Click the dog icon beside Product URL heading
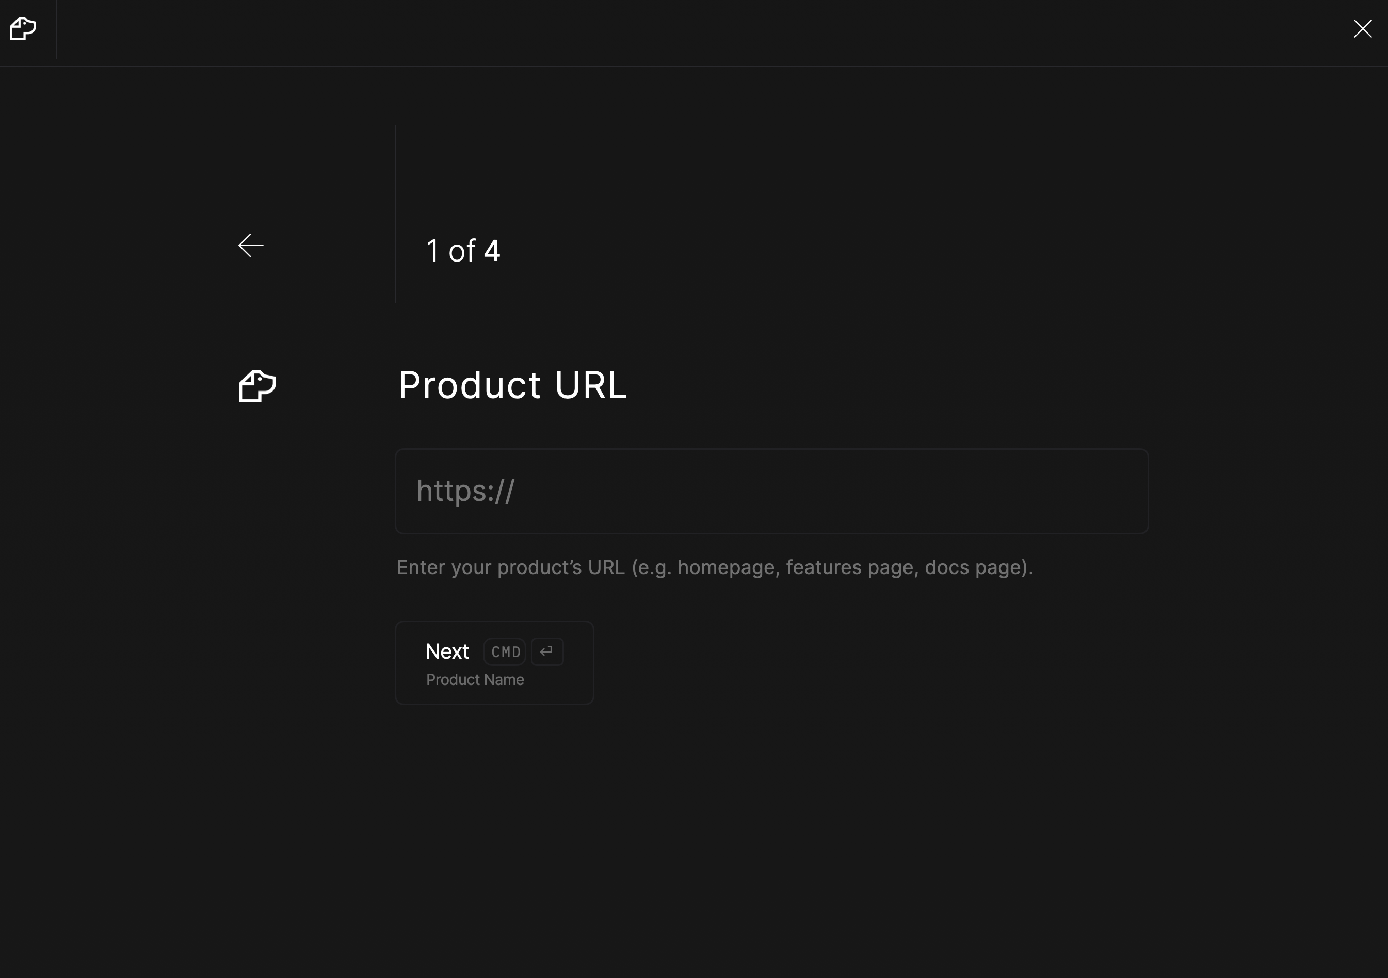Image resolution: width=1388 pixels, height=978 pixels. tap(257, 386)
